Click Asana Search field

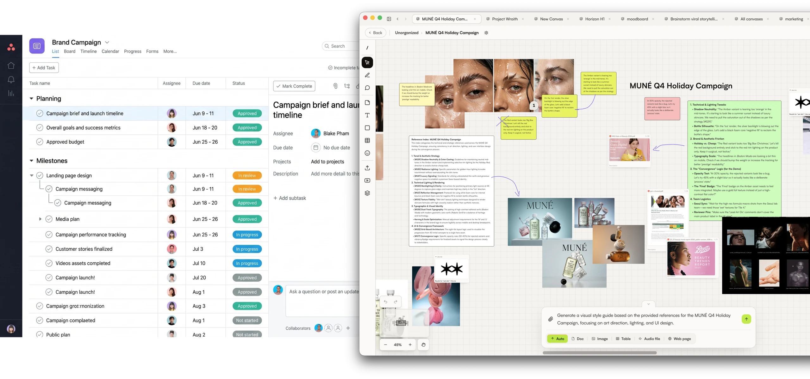click(x=340, y=46)
